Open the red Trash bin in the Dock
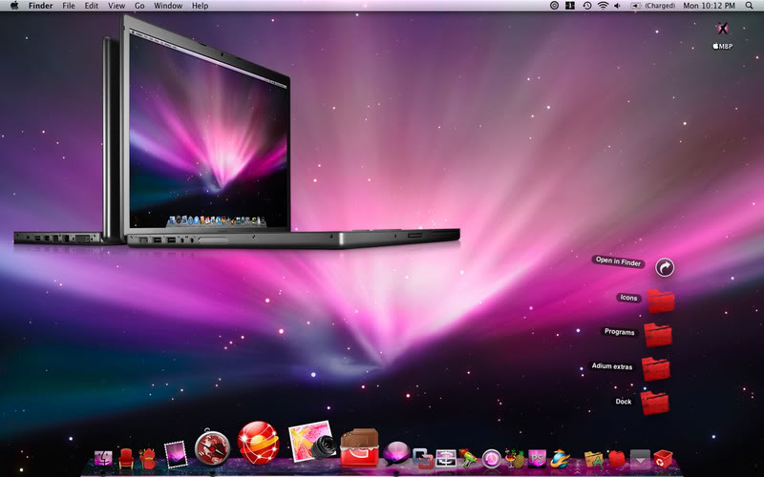 [x=663, y=459]
